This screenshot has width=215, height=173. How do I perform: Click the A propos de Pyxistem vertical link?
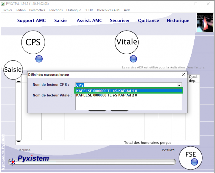[3, 152]
